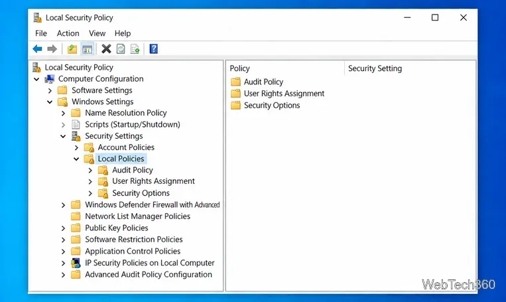Click the Export List toolbar icon
Viewport: 506px width, 302px height.
pyautogui.click(x=135, y=49)
